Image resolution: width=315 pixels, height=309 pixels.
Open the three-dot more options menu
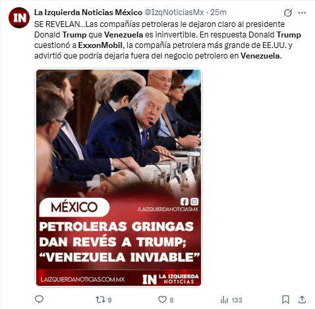pyautogui.click(x=302, y=13)
